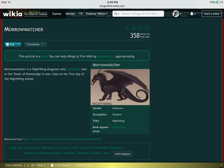The height and width of the screenshot is (168, 224).
Task: Open the Games menu item
Action: tap(57, 14)
